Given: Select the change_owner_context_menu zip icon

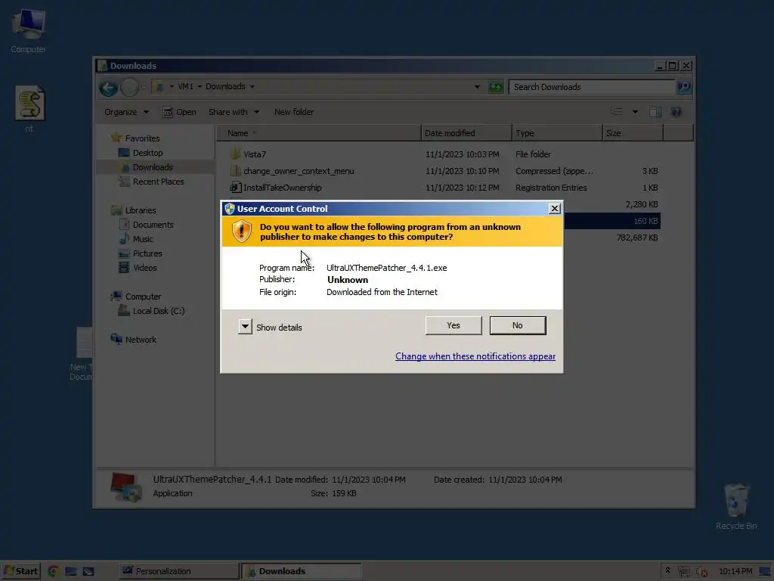Looking at the screenshot, I should [236, 171].
